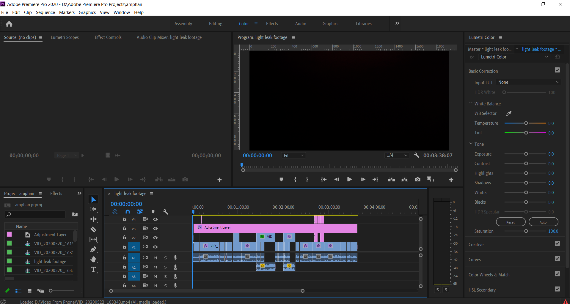Create new bin from search folder icon
This screenshot has height=304, width=570.
75,214
